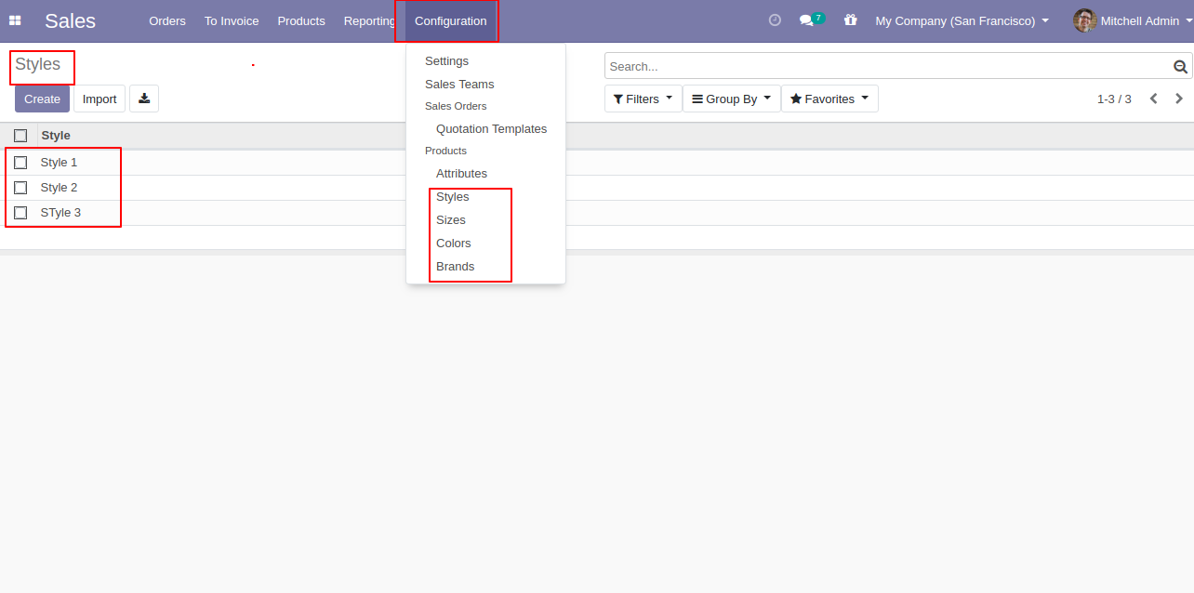Screen dimensions: 1194x593
Task: Tick the select-all checkbox in header
Action: (20, 136)
